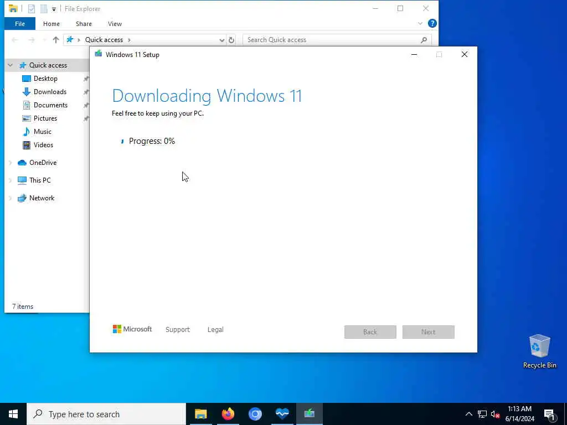The image size is (567, 425).
Task: Click the muted volume icon in system tray
Action: click(495, 414)
